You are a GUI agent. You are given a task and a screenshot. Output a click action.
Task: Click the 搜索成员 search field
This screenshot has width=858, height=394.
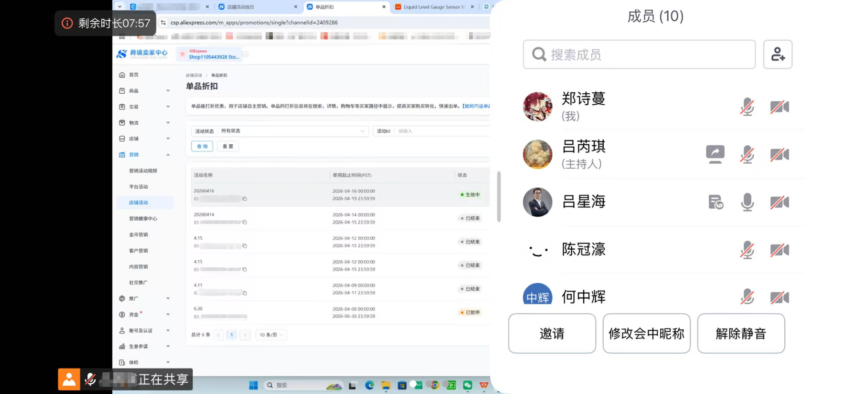pyautogui.click(x=639, y=54)
